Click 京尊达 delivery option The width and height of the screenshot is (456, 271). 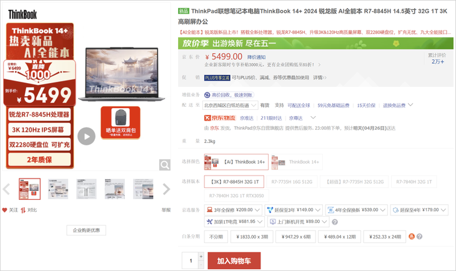pyautogui.click(x=295, y=118)
